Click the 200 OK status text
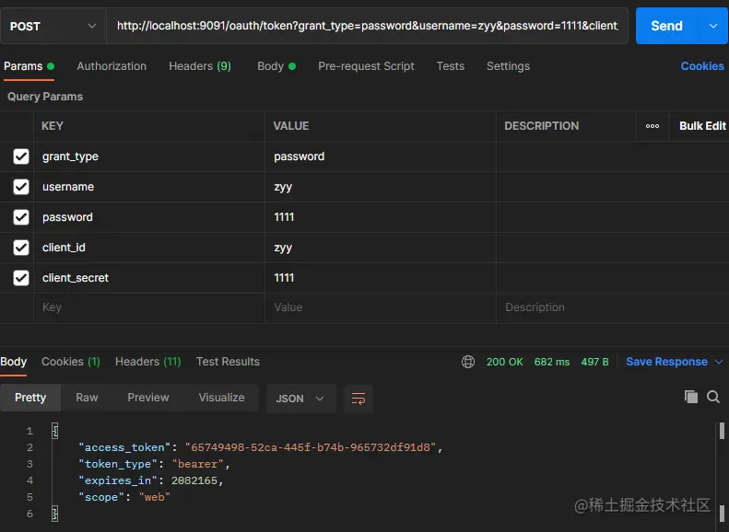The height and width of the screenshot is (532, 729). 504,362
